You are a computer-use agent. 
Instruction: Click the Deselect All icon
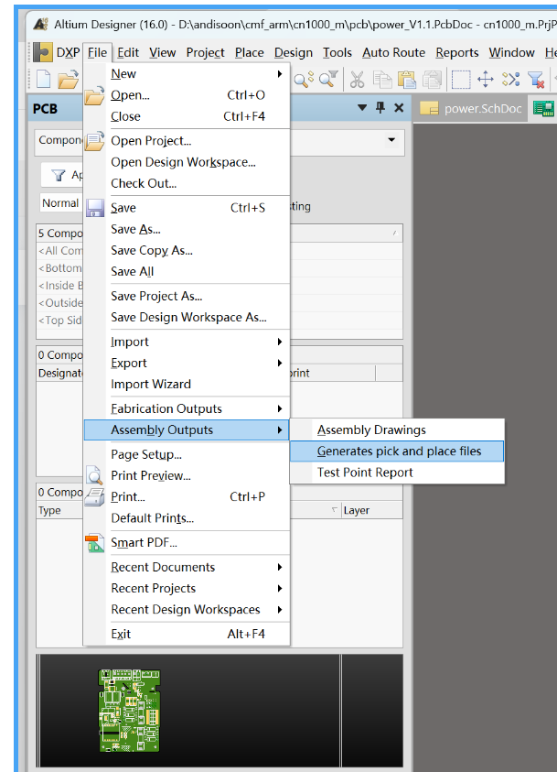tap(510, 80)
